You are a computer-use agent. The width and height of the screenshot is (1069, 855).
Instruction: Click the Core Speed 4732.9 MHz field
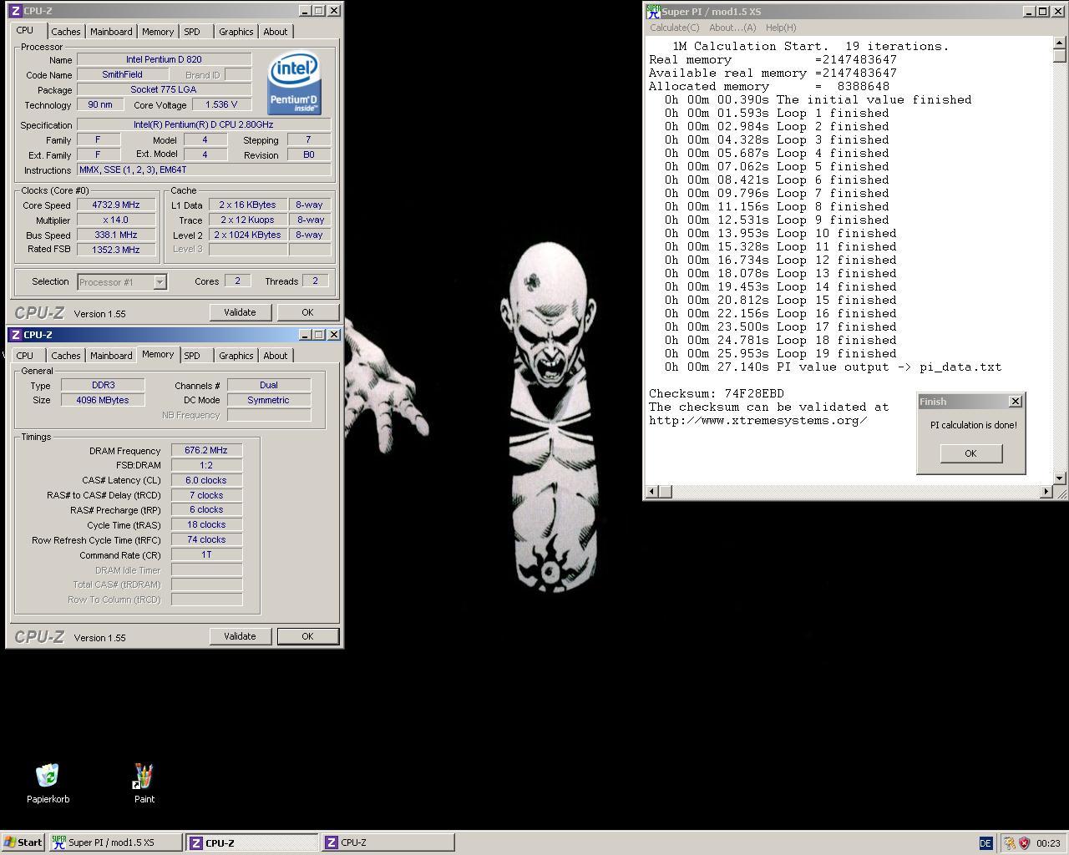pos(116,205)
